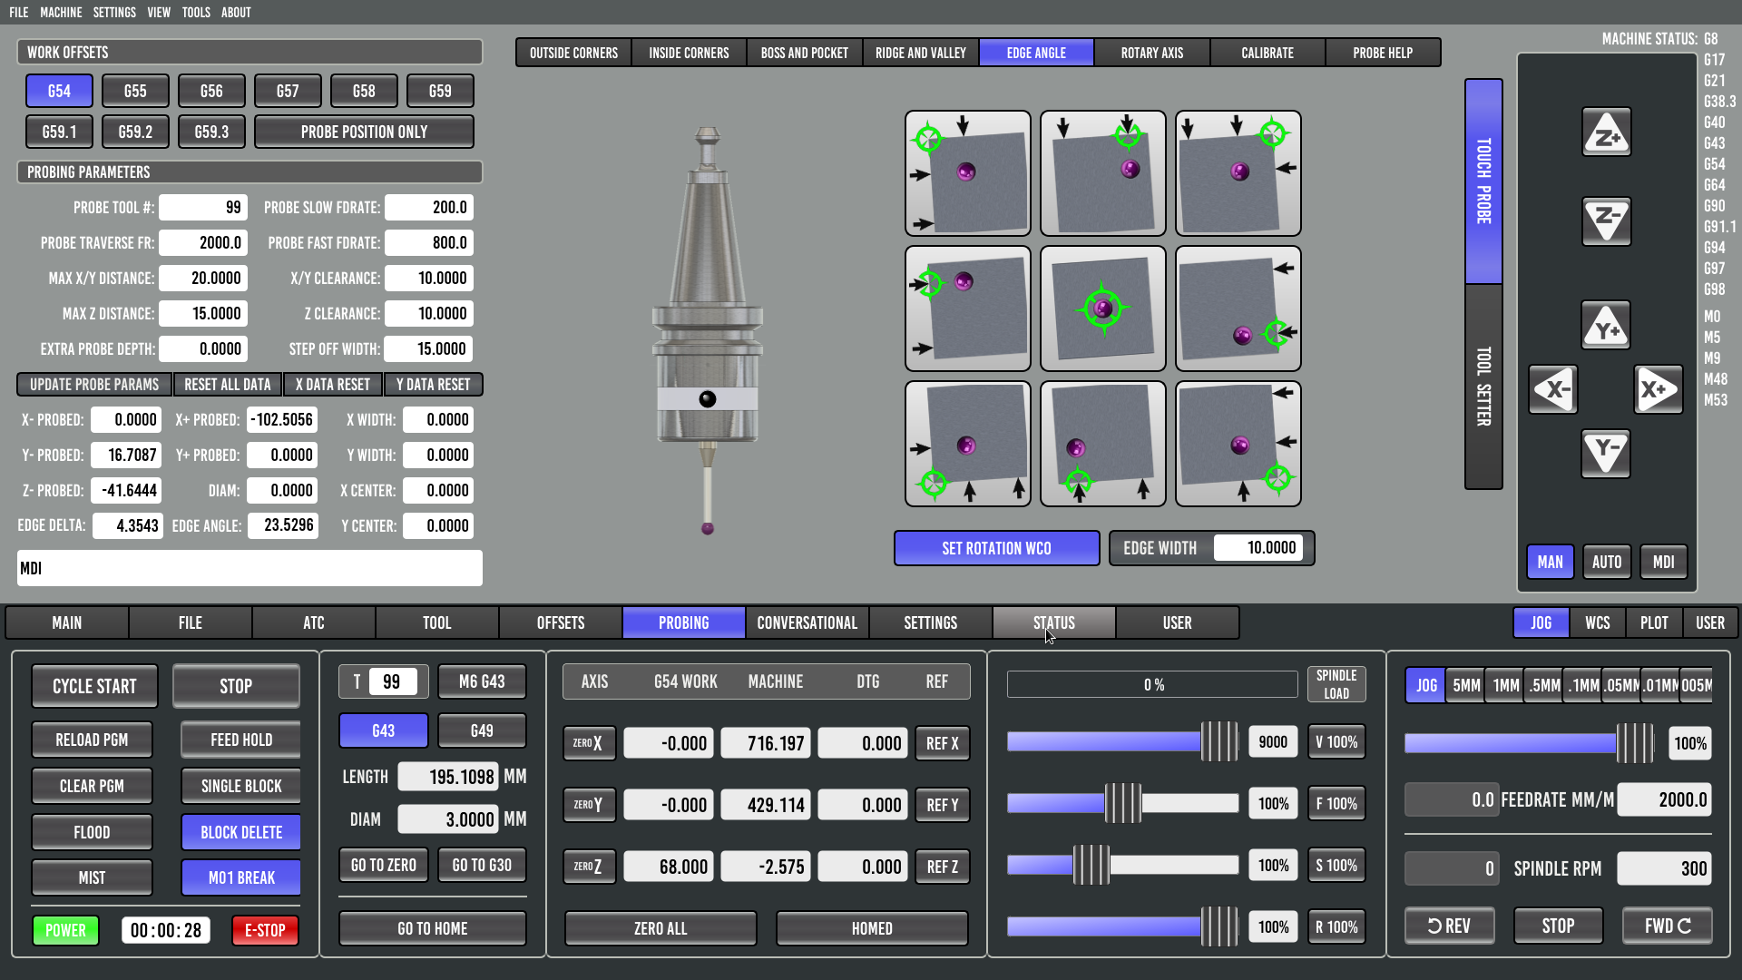Adjust the jog speed slider
The height and width of the screenshot is (980, 1742).
coord(1531,744)
